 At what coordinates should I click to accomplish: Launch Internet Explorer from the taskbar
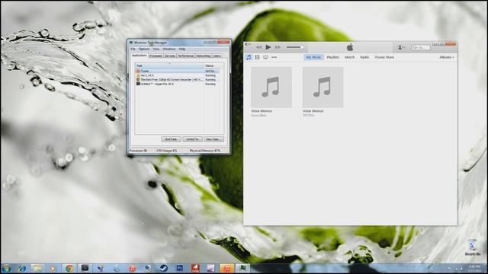click(x=22, y=269)
